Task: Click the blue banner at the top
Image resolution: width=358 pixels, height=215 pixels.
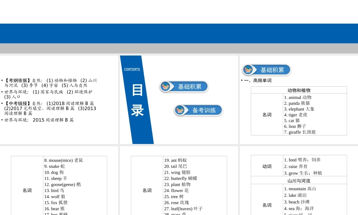Action: [179, 33]
